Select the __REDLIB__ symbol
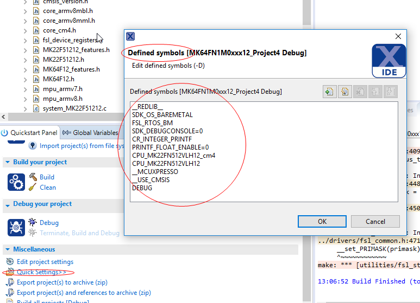 pyautogui.click(x=147, y=107)
